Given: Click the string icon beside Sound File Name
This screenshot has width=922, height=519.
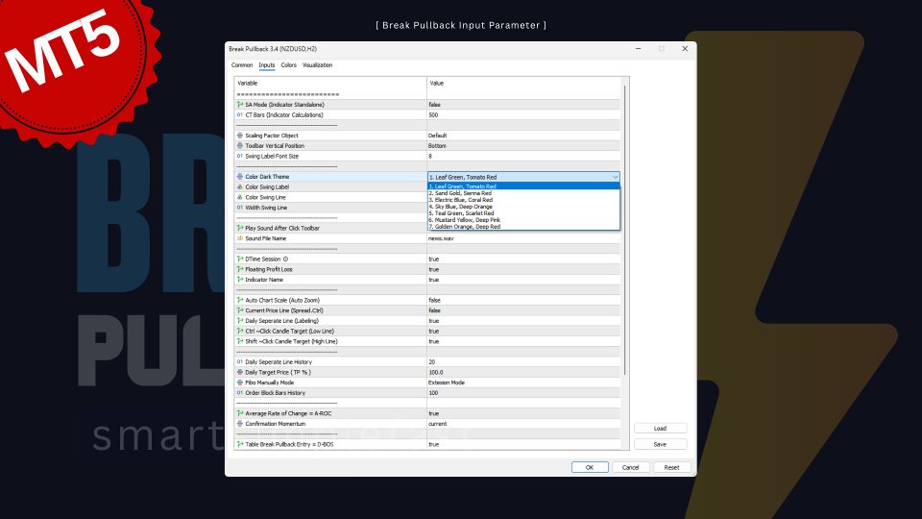Looking at the screenshot, I should [x=240, y=238].
